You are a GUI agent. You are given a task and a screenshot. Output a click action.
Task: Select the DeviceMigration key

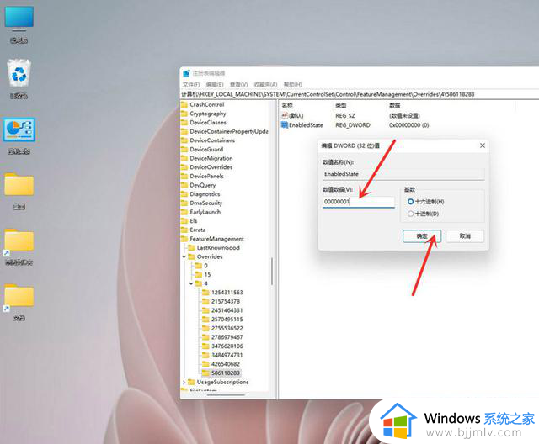pyautogui.click(x=211, y=158)
